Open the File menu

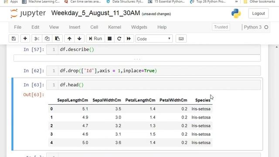[x=17, y=27]
